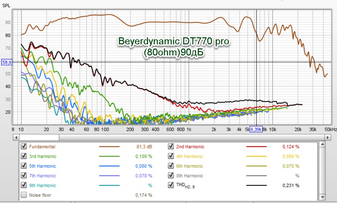
Task: Click the graph's horizontal scrollbar left arrow
Action: tap(16, 137)
